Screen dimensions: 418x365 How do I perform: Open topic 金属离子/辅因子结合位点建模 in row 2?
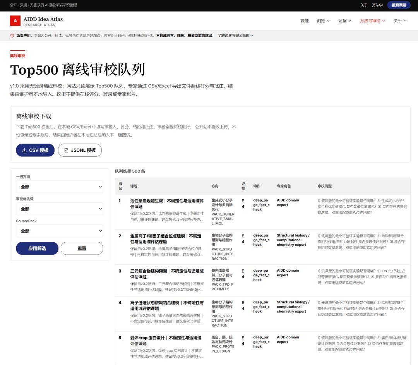pyautogui.click(x=166, y=239)
